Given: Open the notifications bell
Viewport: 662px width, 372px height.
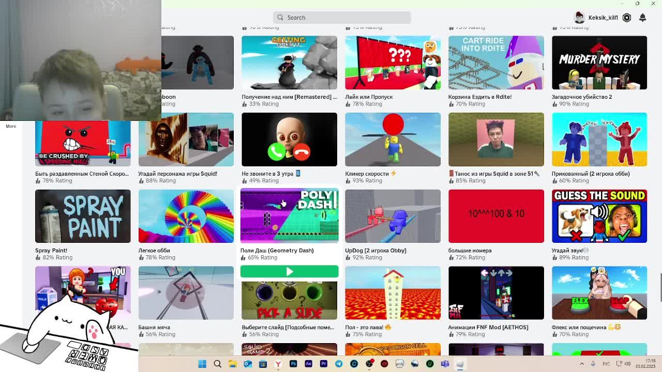Looking at the screenshot, I should pos(643,18).
